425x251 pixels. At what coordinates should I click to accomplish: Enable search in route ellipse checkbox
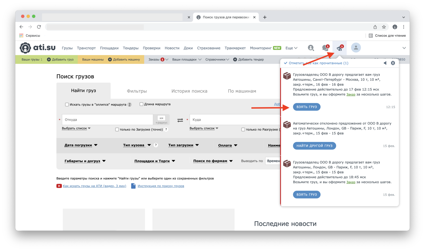tap(67, 104)
